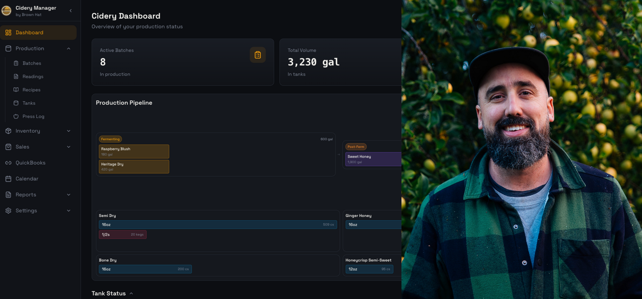This screenshot has width=642, height=299.
Task: Expand the Sales section chevron
Action: [69, 147]
